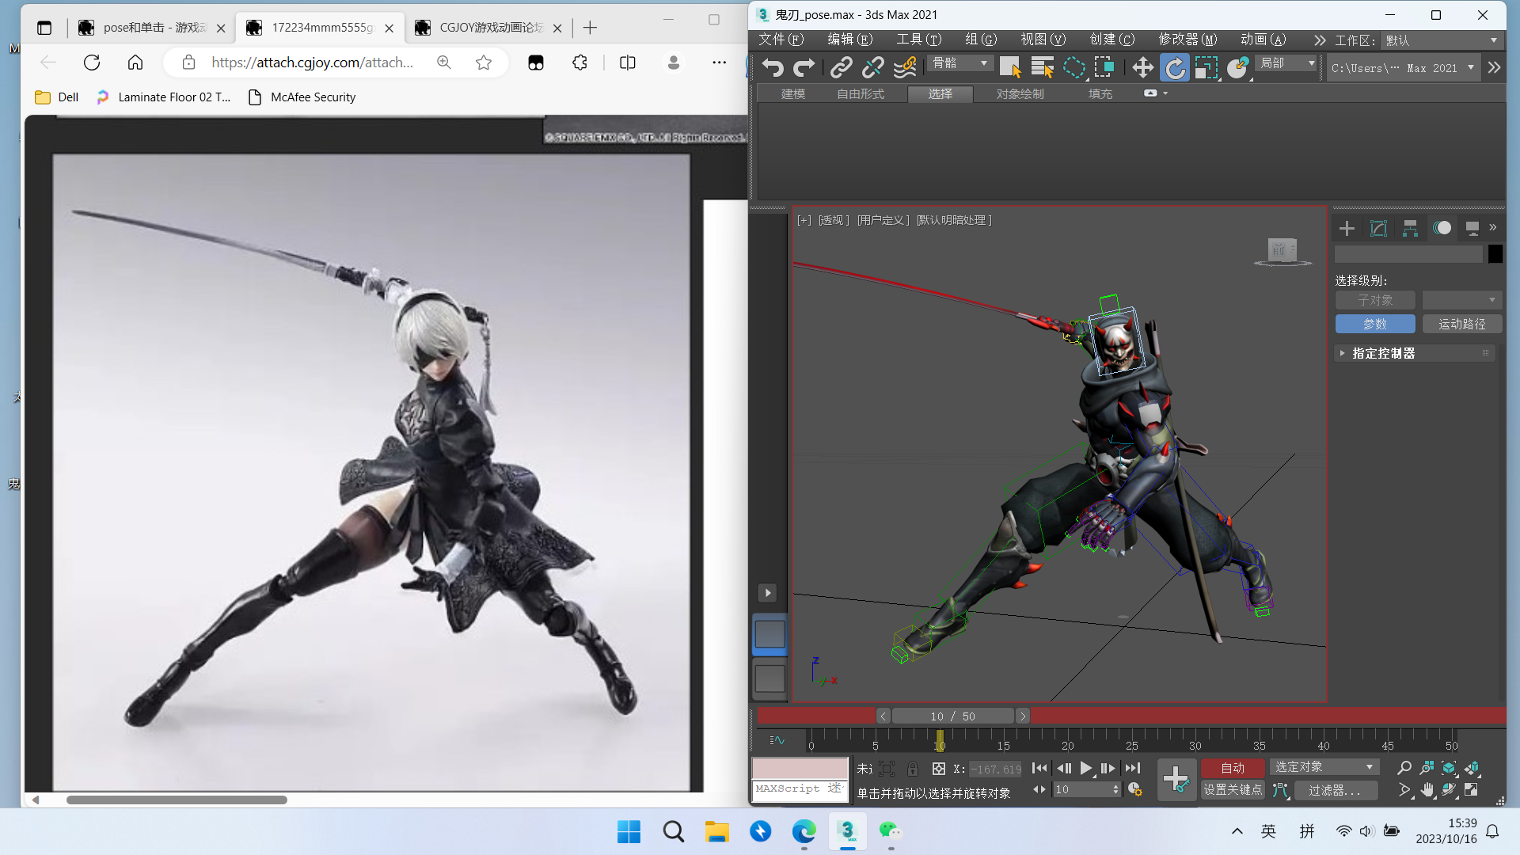Open the 选定对象 key filter dropdown
Screen dimensions: 1520x855
pos(1324,767)
